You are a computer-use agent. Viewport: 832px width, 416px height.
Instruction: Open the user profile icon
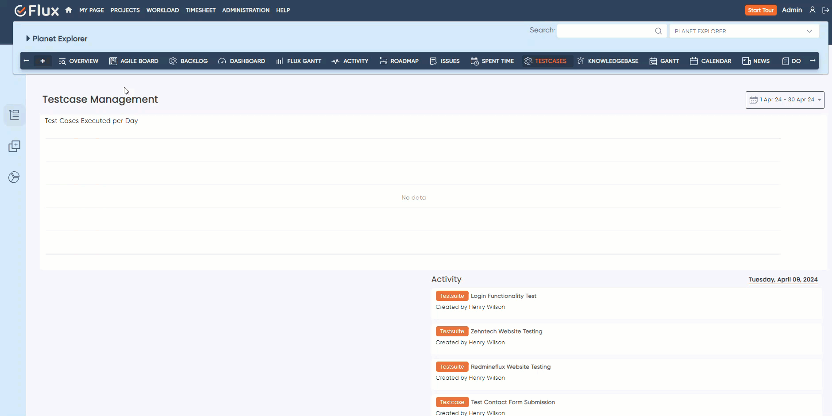[x=813, y=10]
